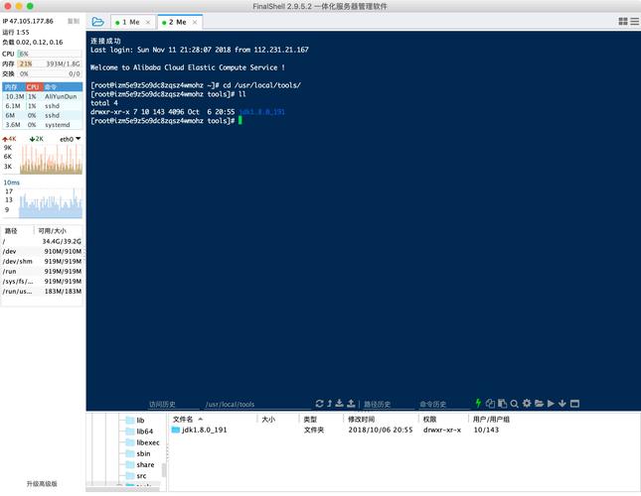Sort files by name column header
Image resolution: width=641 pixels, height=496 pixels.
[213, 419]
